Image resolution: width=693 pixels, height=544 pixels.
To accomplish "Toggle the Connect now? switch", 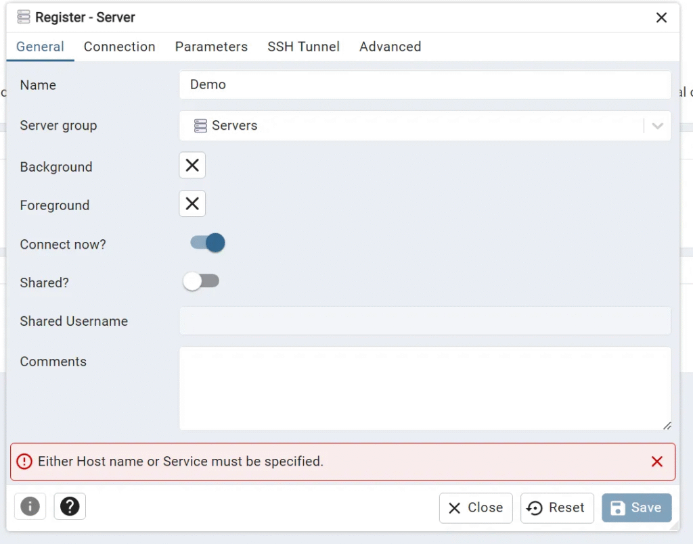I will [x=207, y=243].
